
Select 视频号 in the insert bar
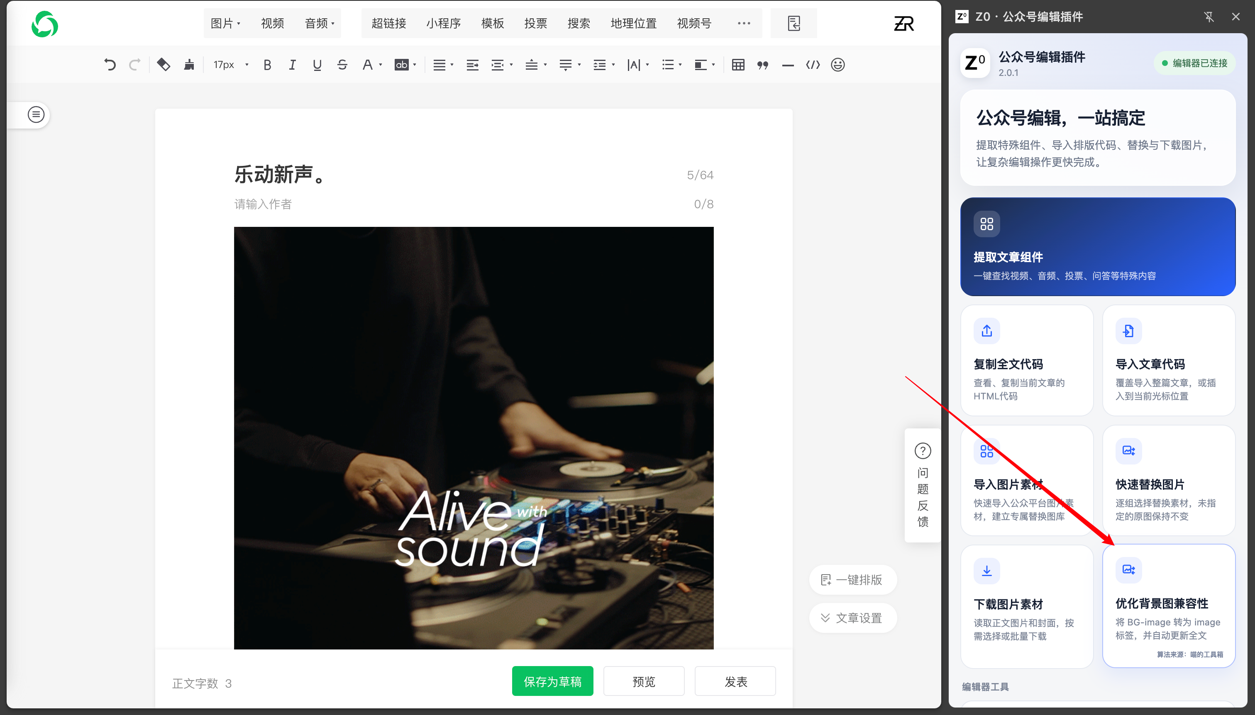[x=694, y=23]
